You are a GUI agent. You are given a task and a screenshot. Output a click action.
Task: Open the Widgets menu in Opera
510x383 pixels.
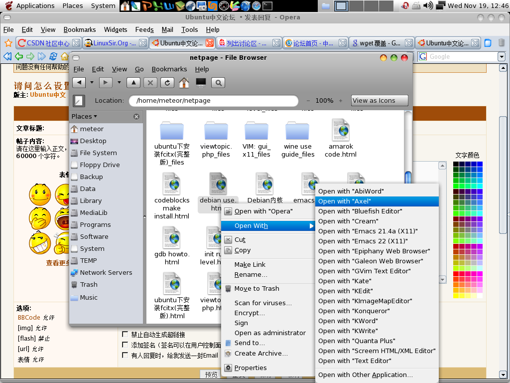point(116,29)
